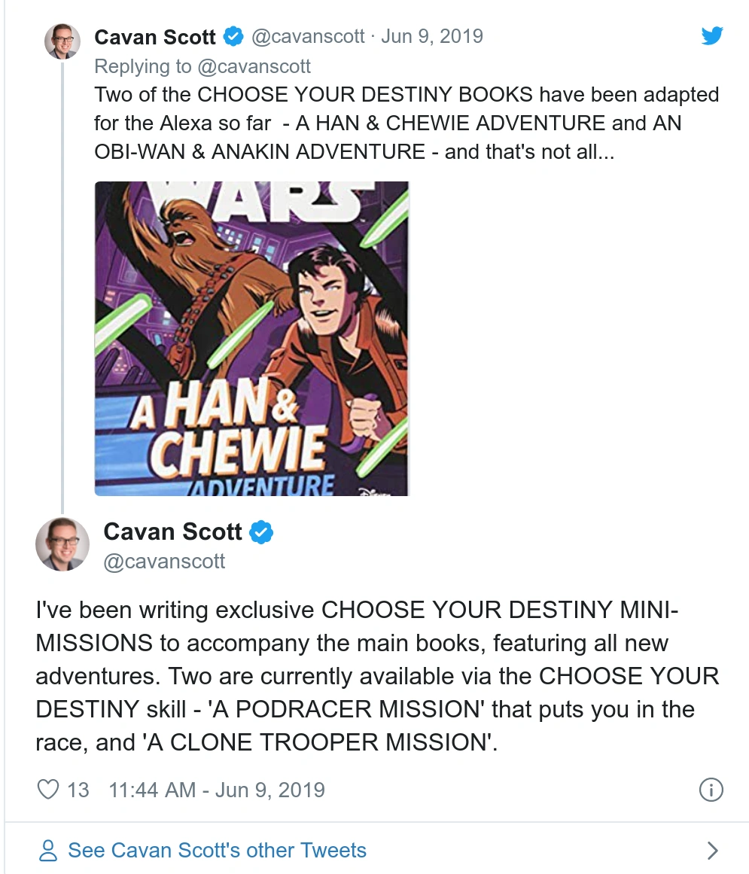Image resolution: width=749 pixels, height=874 pixels.
Task: Click the main tweet text about MINI-MISSIONS
Action: click(x=377, y=675)
